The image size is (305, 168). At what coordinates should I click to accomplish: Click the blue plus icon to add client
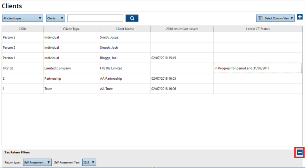pyautogui.click(x=300, y=17)
